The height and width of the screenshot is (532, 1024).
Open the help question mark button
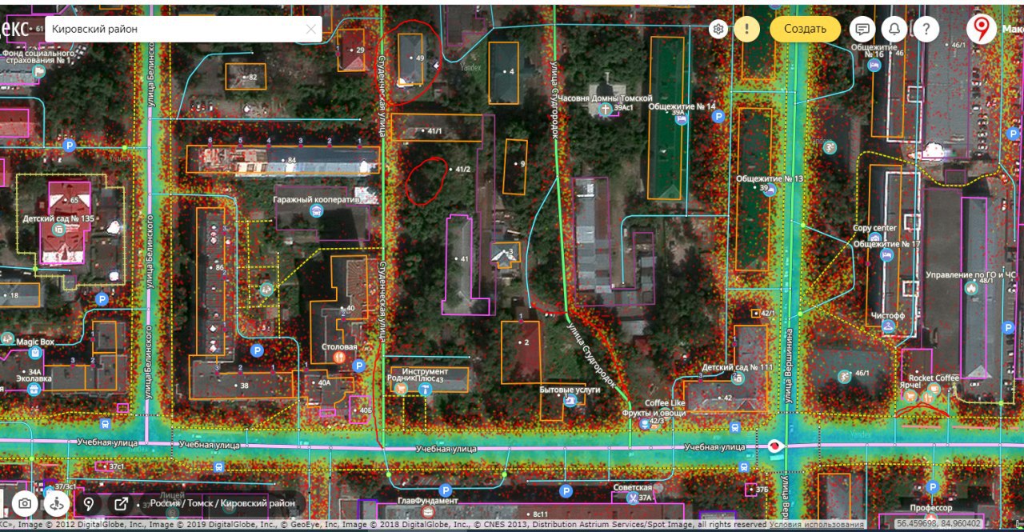pos(926,29)
